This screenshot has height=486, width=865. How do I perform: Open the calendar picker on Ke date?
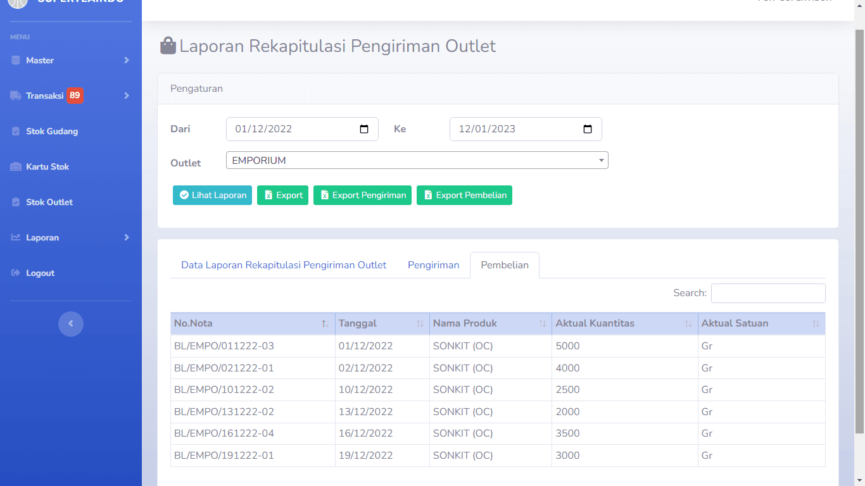pos(588,129)
